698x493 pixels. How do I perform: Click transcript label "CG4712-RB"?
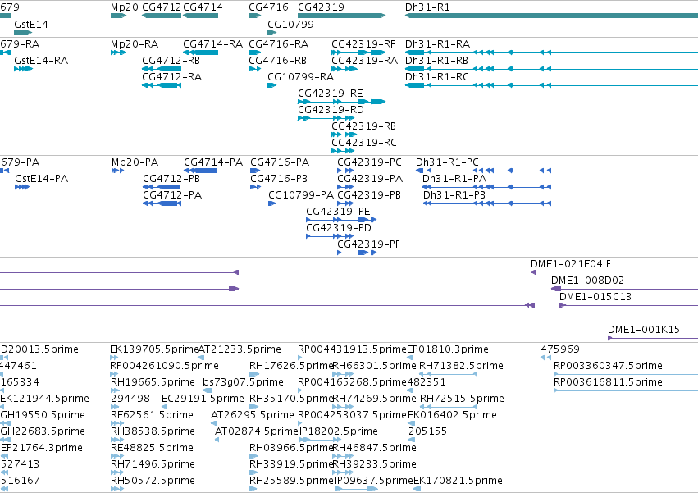coord(171,61)
